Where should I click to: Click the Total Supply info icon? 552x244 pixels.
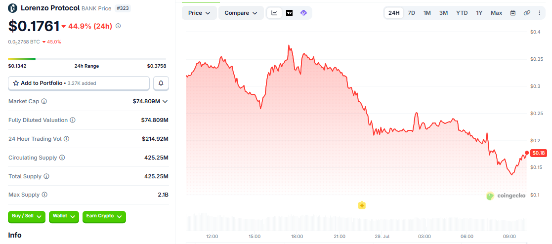pyautogui.click(x=46, y=176)
